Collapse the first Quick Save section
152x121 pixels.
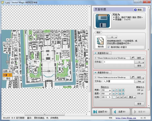96,53
